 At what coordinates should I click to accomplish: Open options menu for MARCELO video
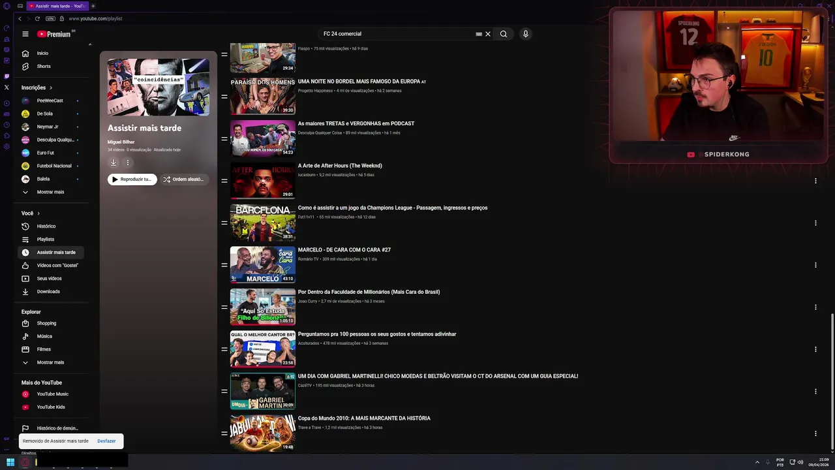coord(815,265)
